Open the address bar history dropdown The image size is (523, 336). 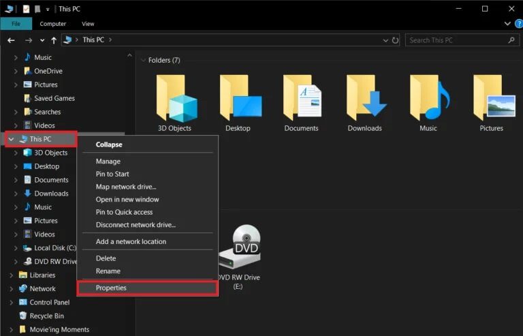coord(384,40)
